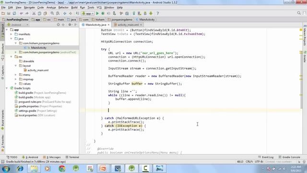
Task: Expand the manifests folder node
Action: 12,34
